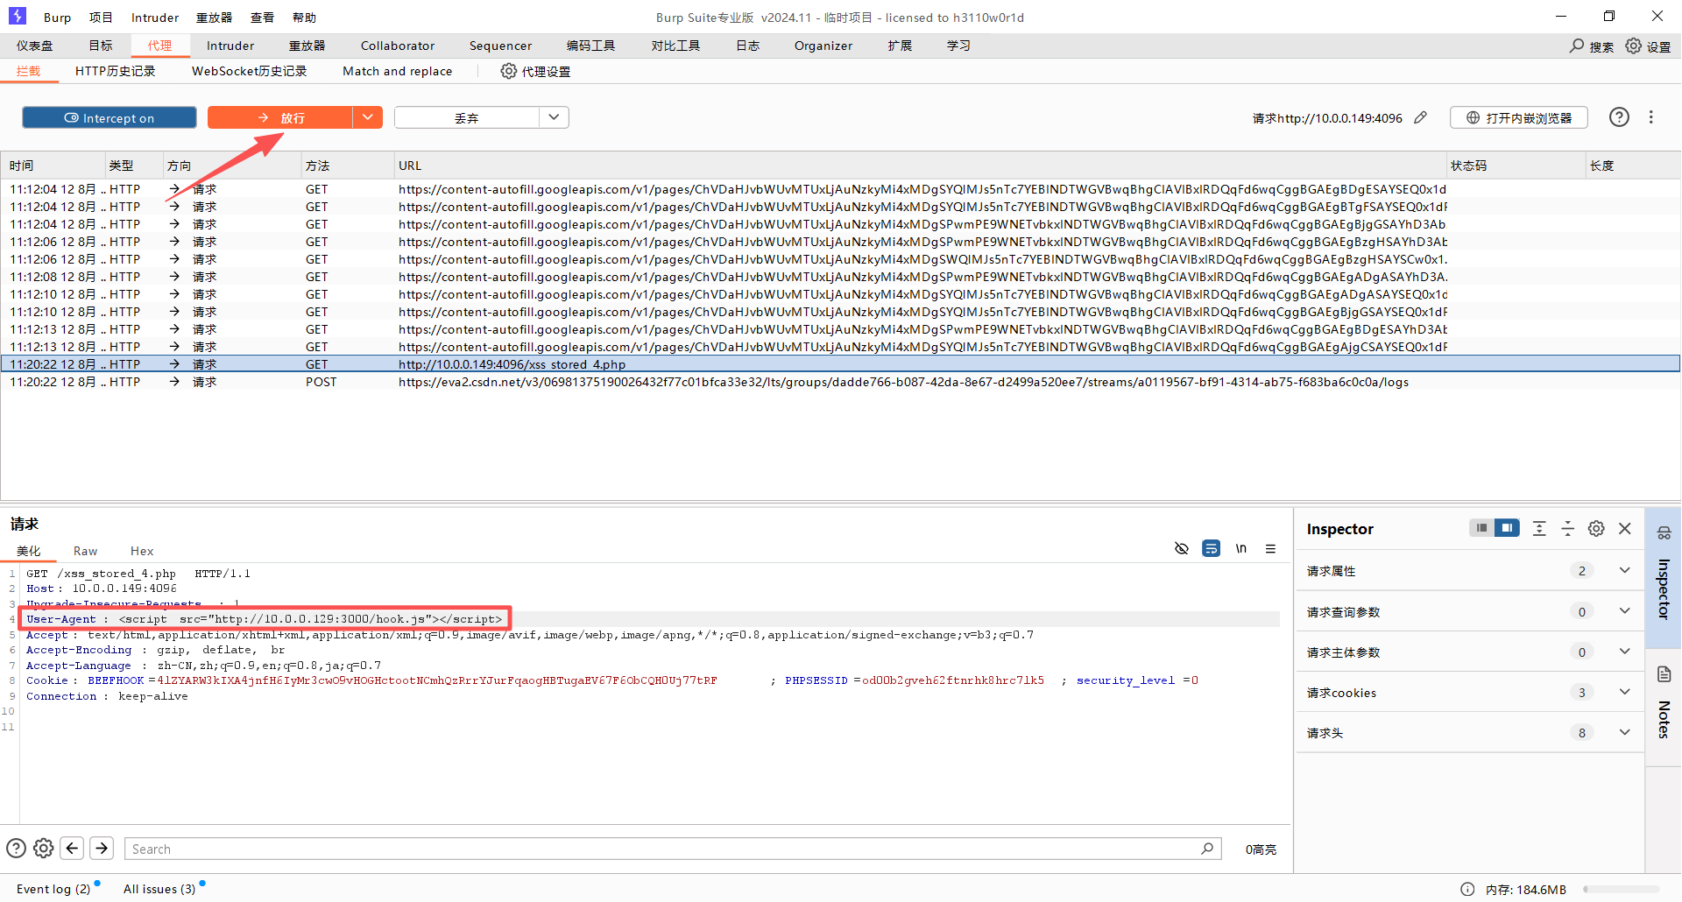Screen dimensions: 1682x902
Task: Open the 查看 menu
Action: click(262, 18)
